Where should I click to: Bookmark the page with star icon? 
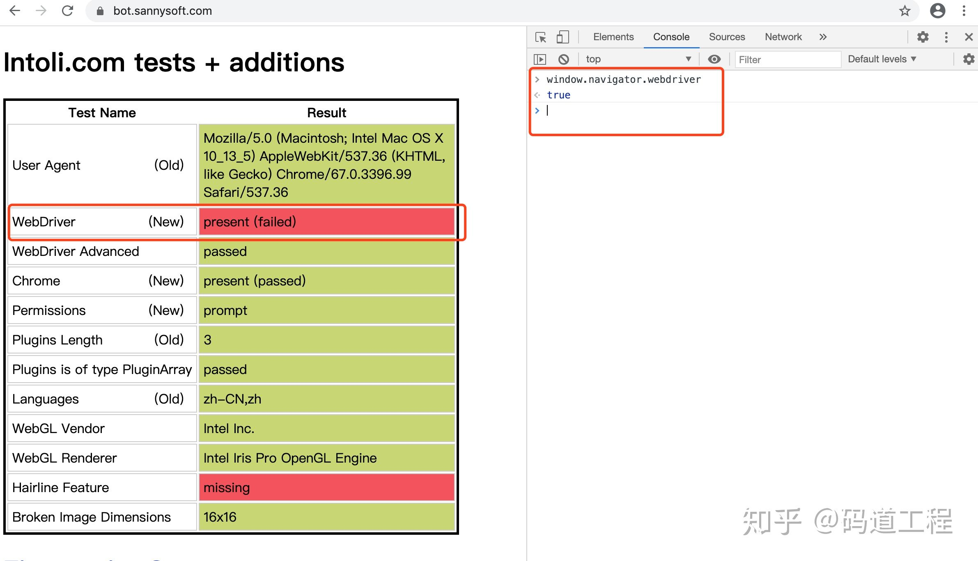905,11
